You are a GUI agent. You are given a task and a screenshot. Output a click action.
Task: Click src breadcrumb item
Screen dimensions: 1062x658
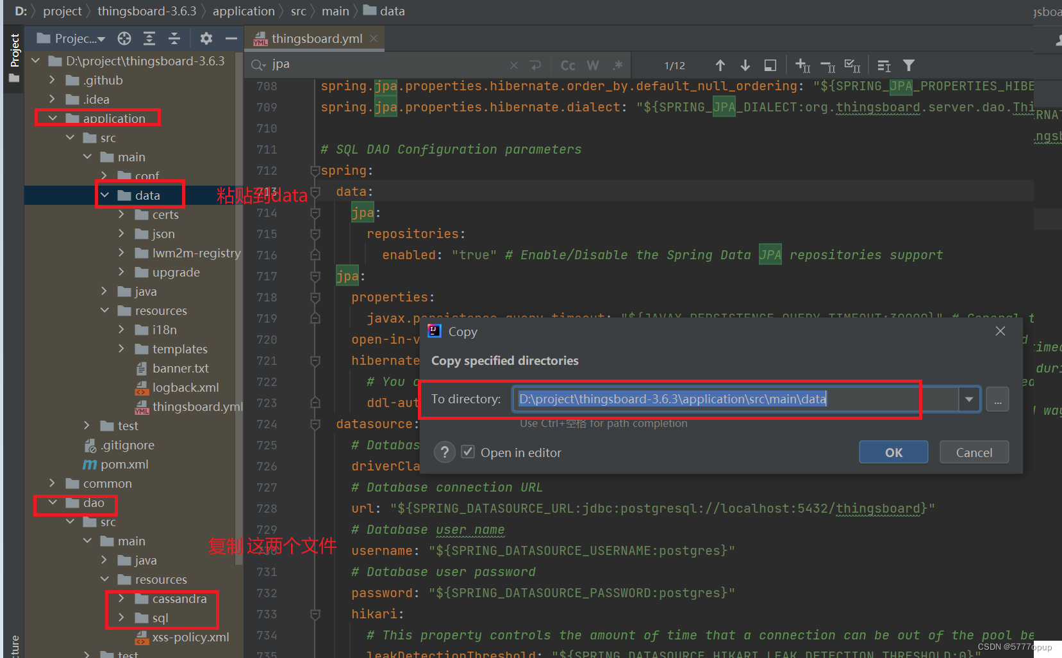299,11
